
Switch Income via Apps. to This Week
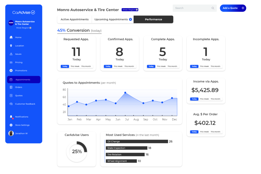204,99
